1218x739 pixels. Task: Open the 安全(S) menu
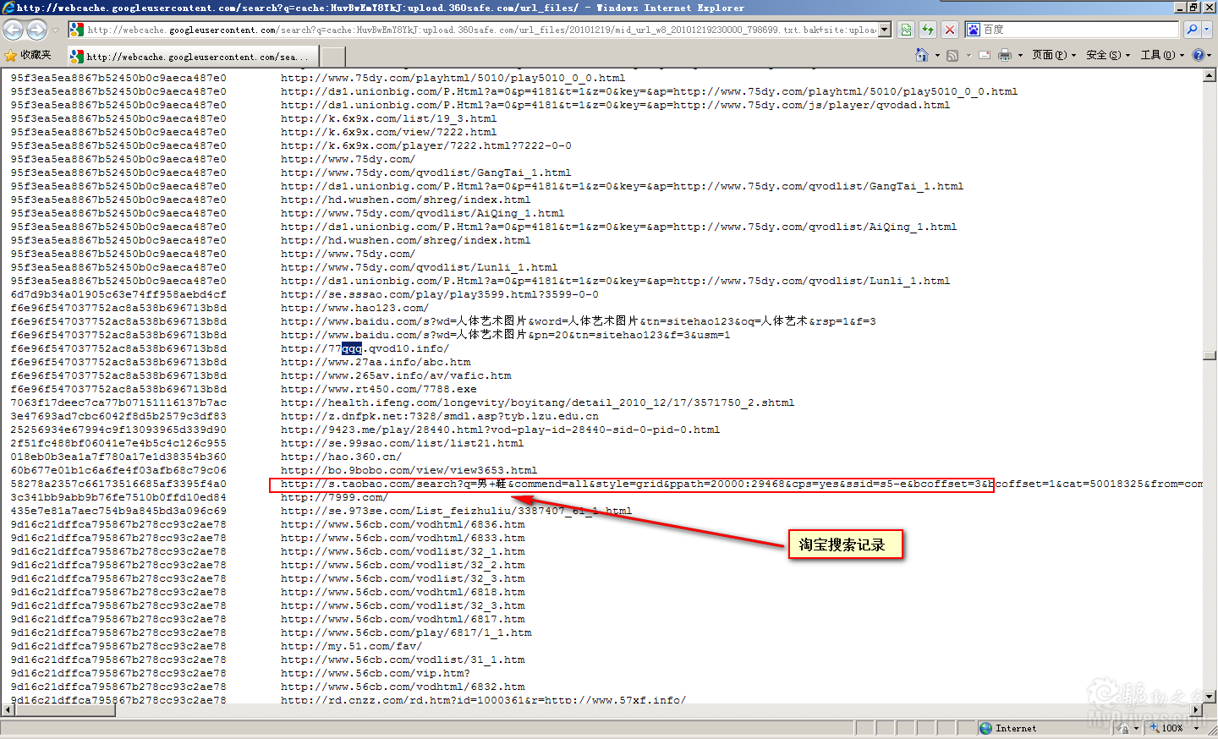(x=1108, y=55)
